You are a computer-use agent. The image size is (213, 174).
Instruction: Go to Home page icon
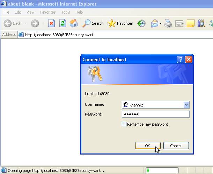(74, 23)
